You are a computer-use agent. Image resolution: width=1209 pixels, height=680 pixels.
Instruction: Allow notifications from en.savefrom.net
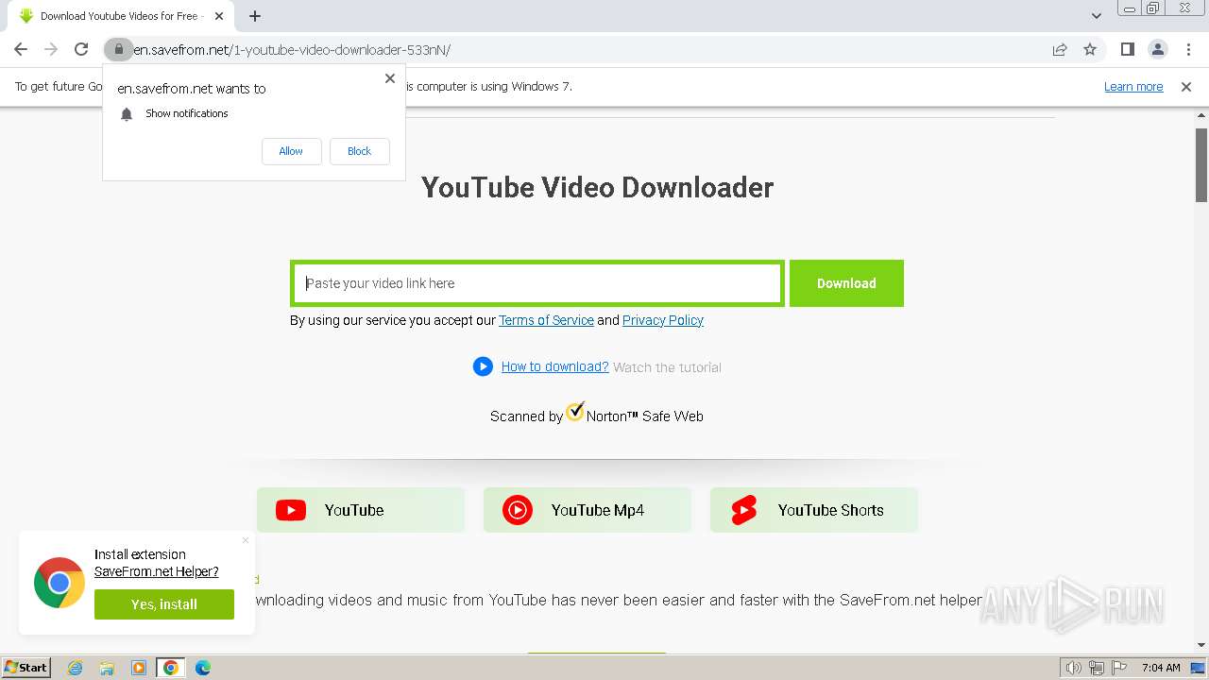(x=291, y=151)
